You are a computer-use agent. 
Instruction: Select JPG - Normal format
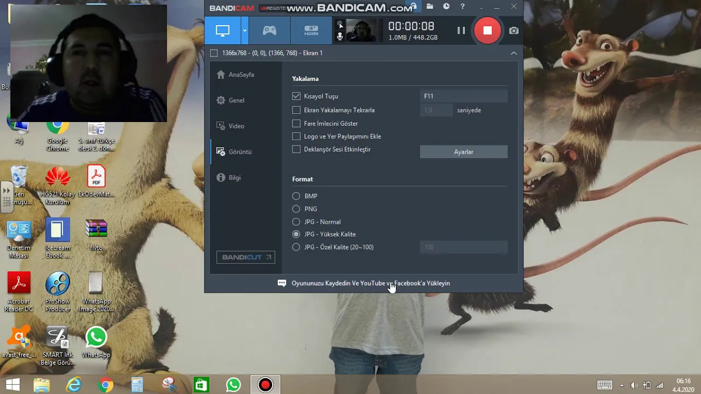point(296,222)
